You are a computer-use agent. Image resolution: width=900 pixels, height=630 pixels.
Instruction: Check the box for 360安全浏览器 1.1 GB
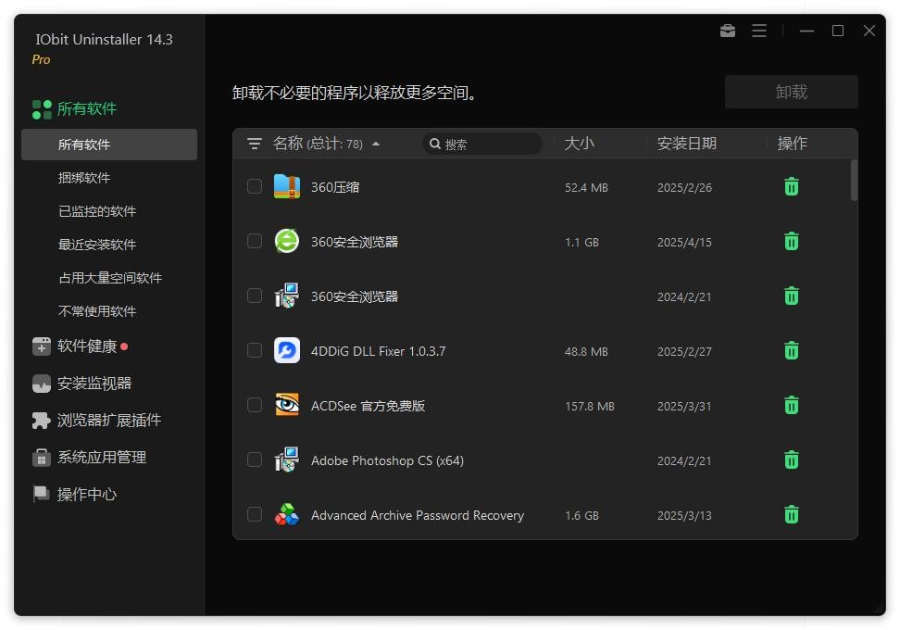(255, 241)
